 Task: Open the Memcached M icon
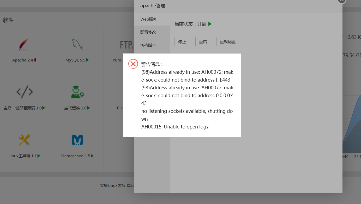tap(77, 140)
